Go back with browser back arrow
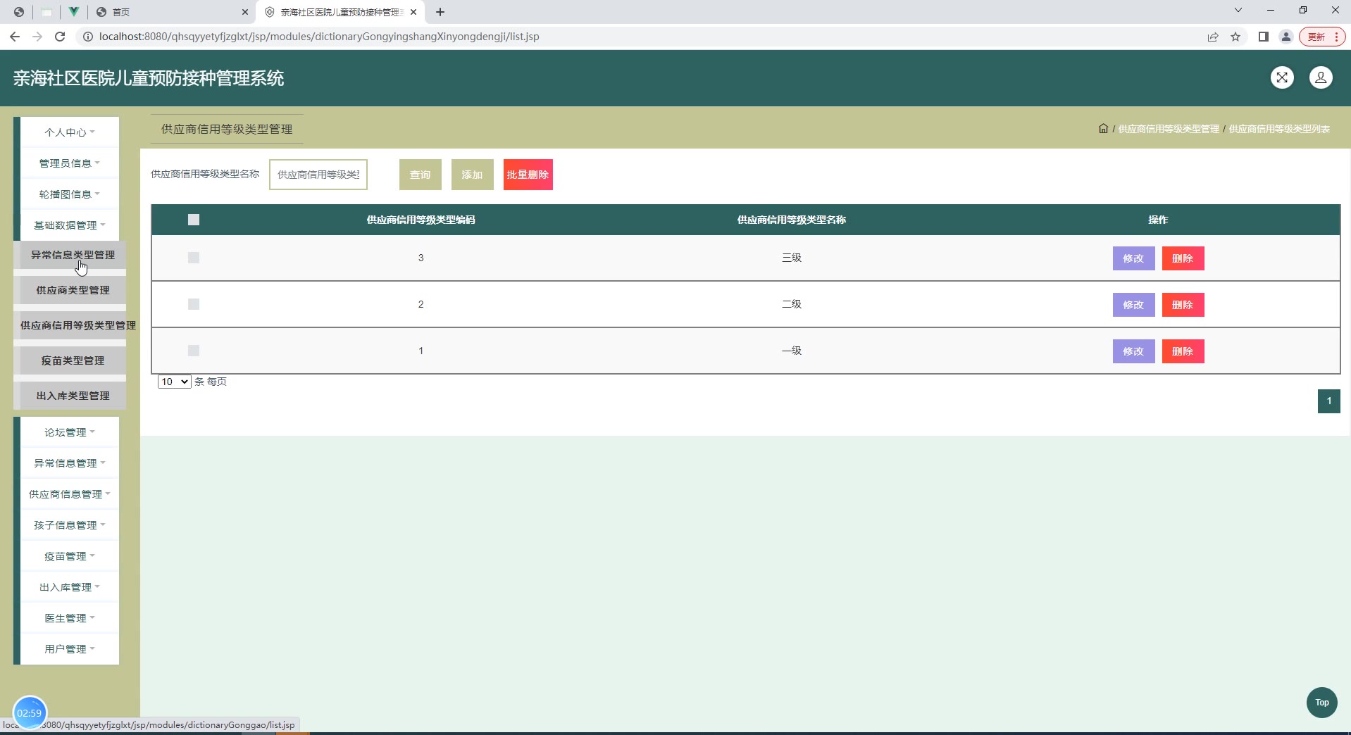1351x735 pixels. coord(15,37)
